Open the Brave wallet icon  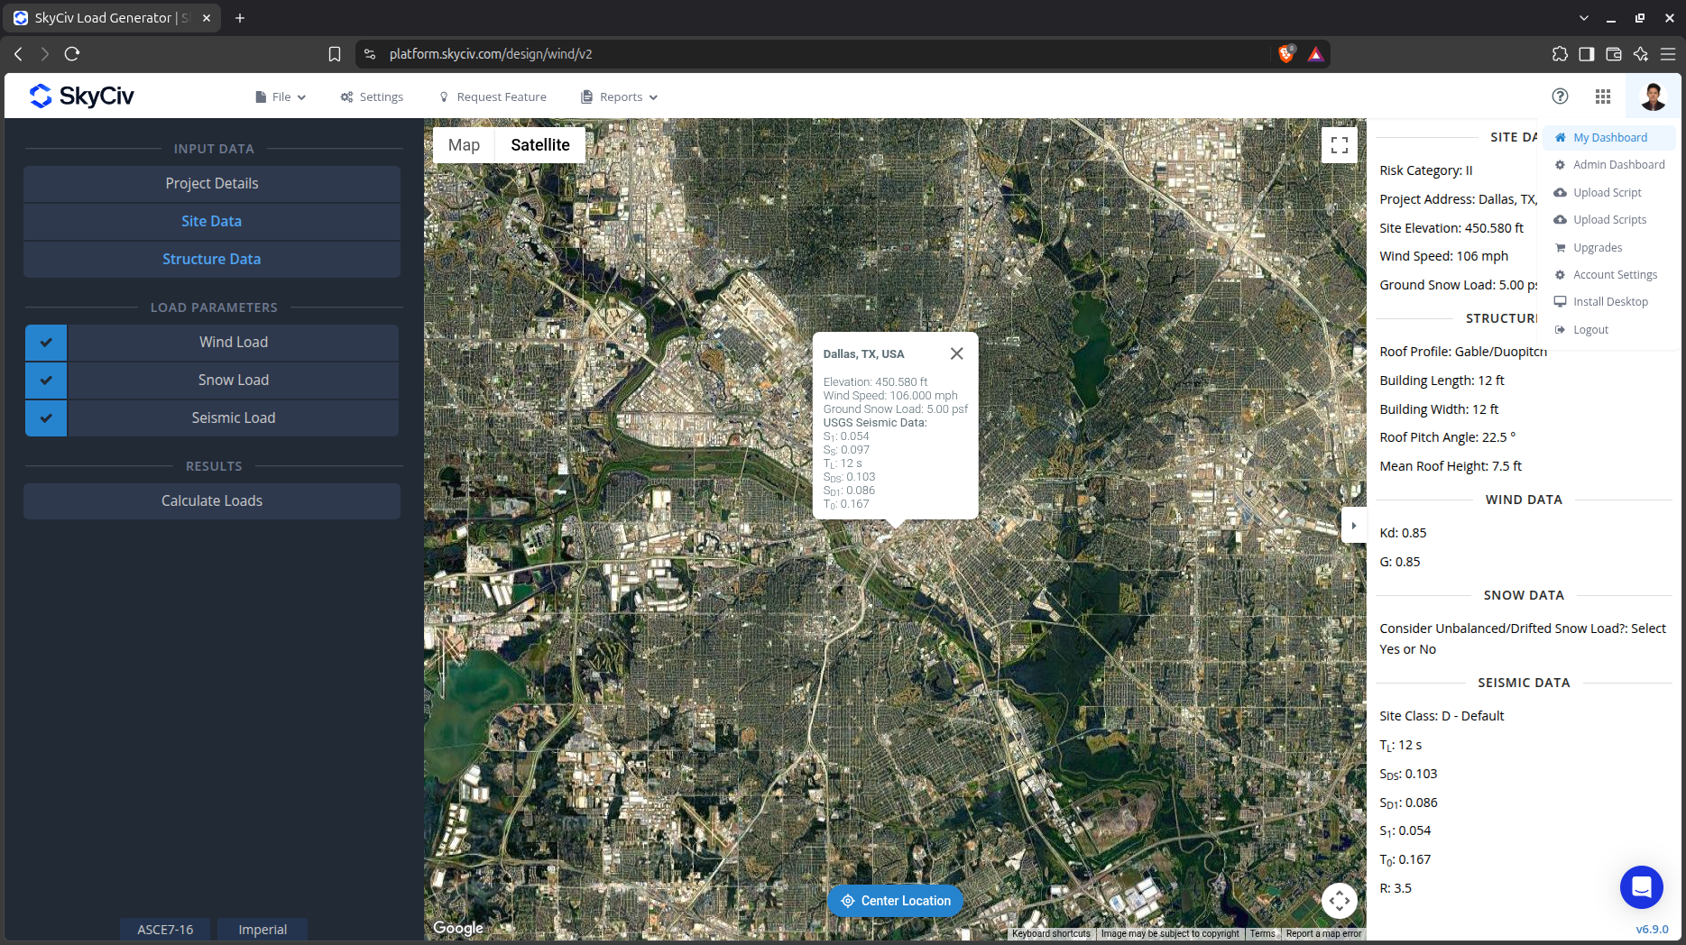click(1614, 54)
